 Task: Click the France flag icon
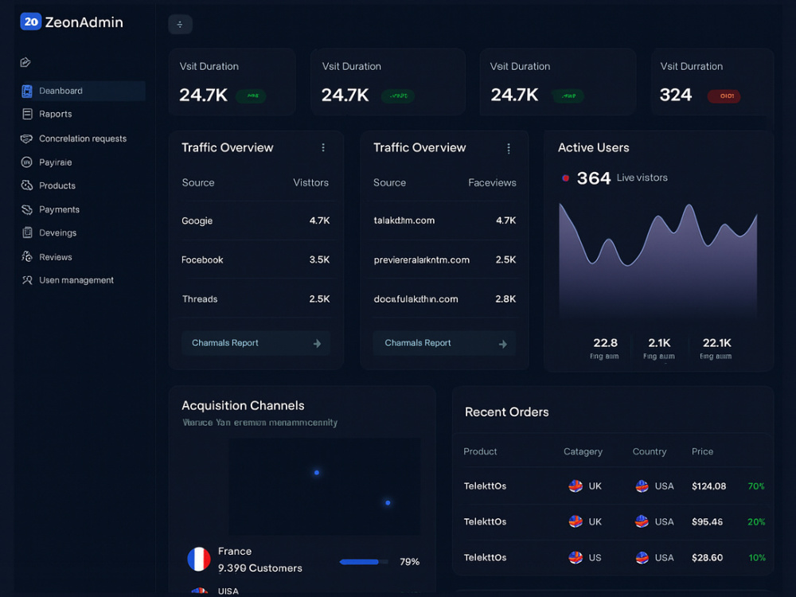199,559
